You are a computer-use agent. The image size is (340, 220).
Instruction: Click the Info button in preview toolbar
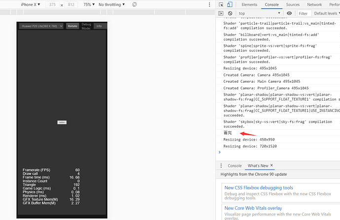(x=99, y=26)
